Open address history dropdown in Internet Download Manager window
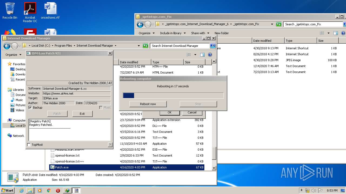Image resolution: width=346 pixels, height=194 pixels. [139, 46]
